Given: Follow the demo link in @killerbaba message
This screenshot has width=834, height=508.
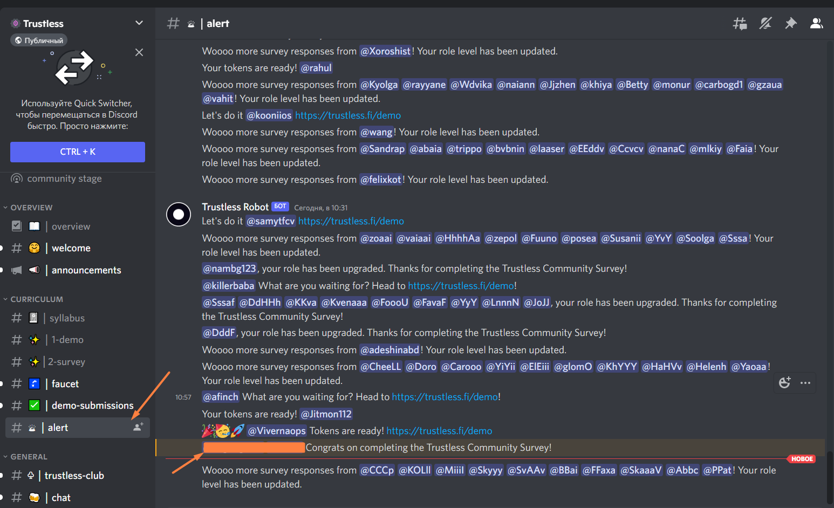Looking at the screenshot, I should click(x=461, y=286).
